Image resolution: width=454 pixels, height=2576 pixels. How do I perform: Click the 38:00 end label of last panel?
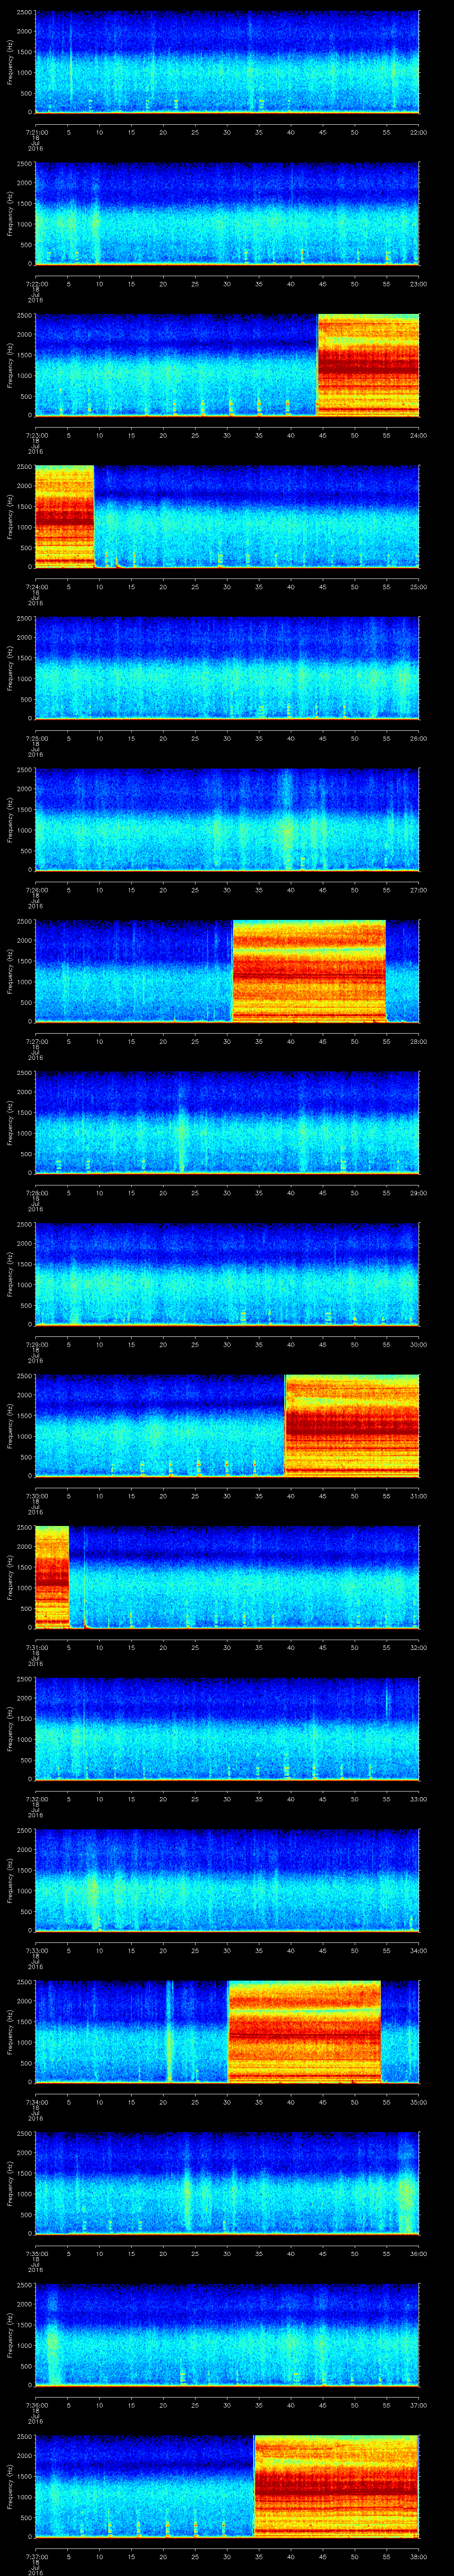pos(417,2557)
